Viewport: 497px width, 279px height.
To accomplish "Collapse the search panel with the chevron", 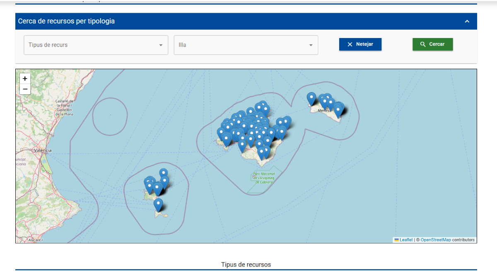I will (x=467, y=21).
